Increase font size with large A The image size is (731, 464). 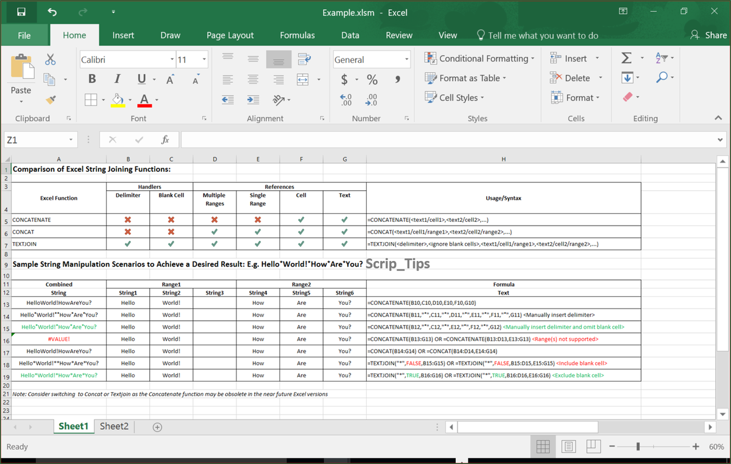tap(170, 80)
